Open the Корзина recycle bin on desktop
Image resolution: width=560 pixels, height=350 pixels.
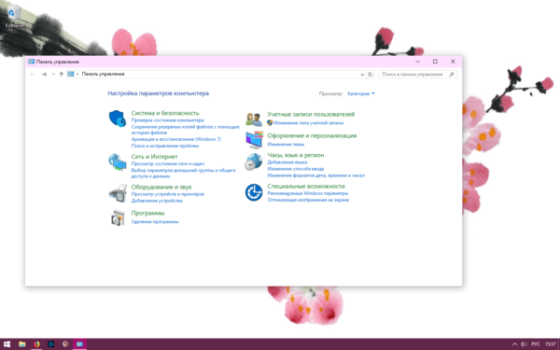13,17
